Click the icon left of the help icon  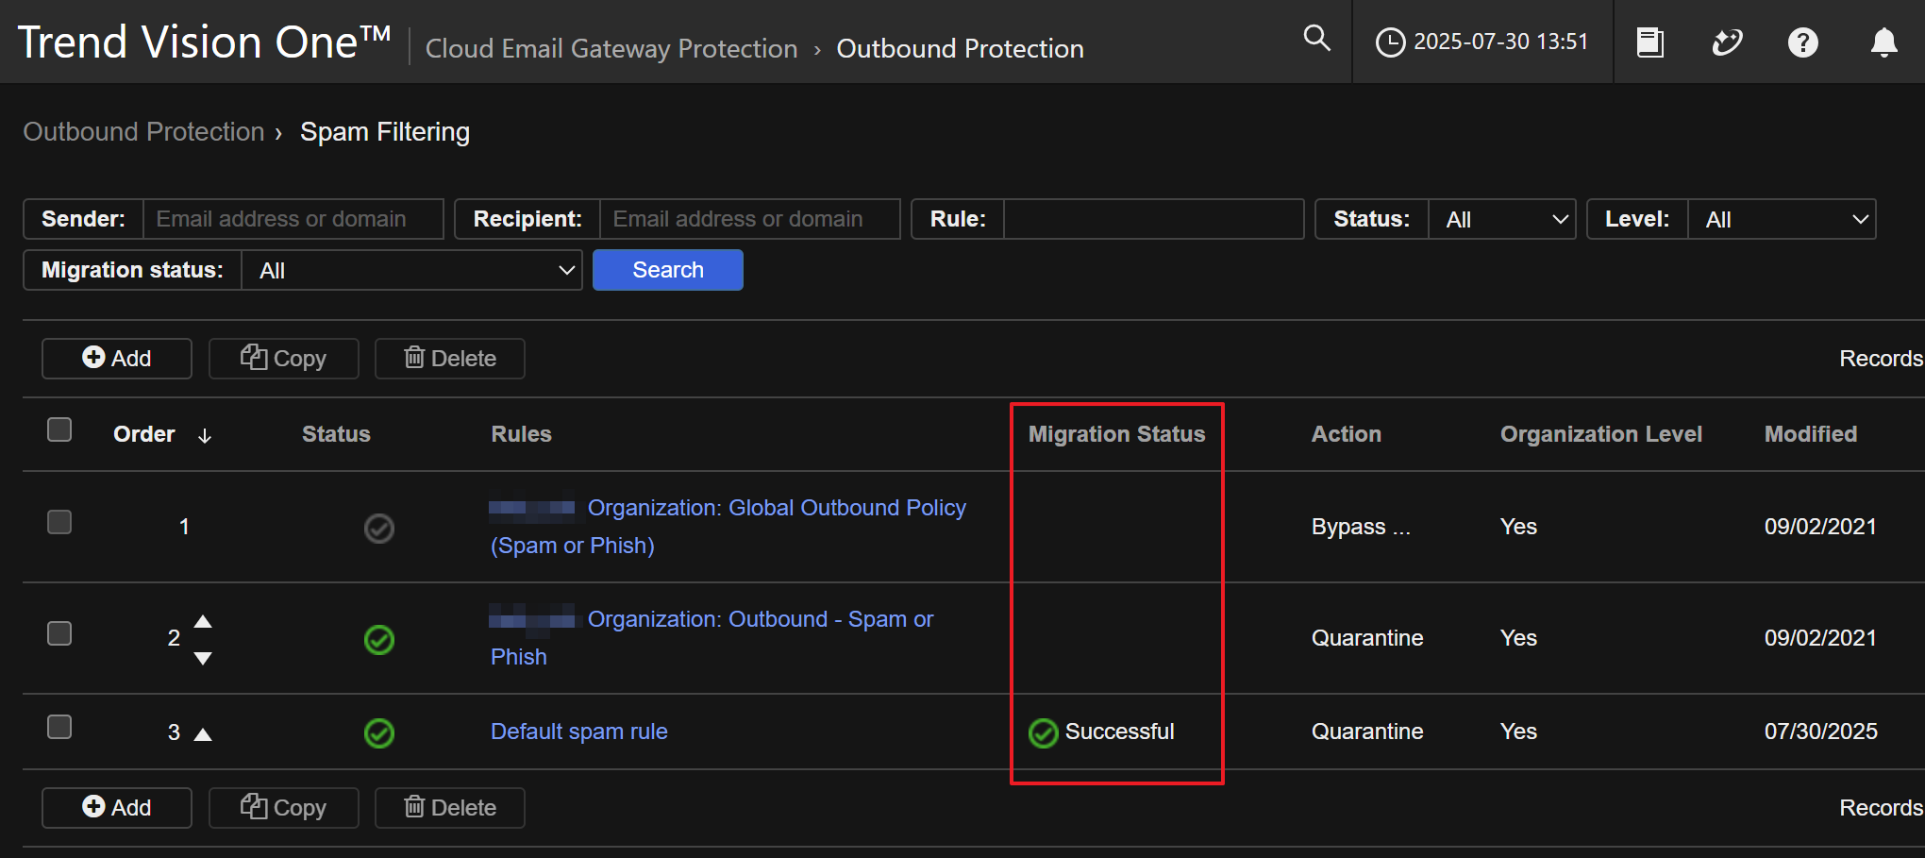pos(1726,42)
